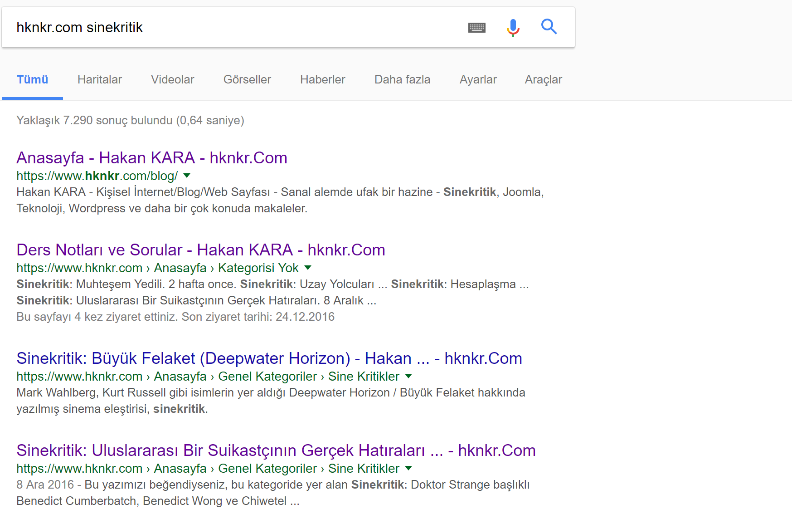The height and width of the screenshot is (524, 792).
Task: Click the blue search magnifier icon
Action: pos(549,27)
